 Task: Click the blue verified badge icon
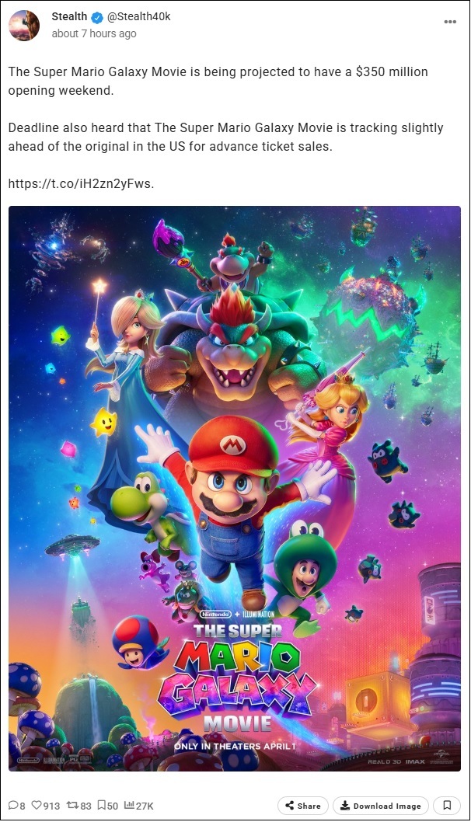click(97, 17)
